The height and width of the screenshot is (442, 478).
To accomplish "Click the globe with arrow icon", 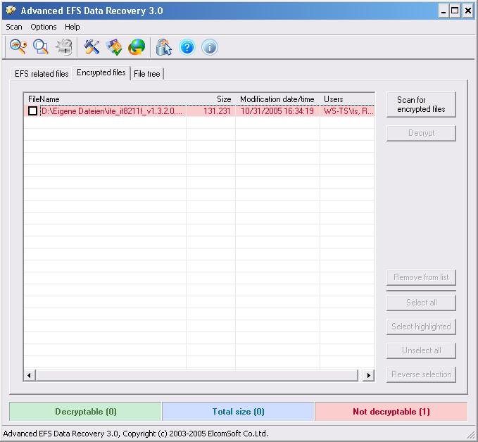I will (x=137, y=47).
